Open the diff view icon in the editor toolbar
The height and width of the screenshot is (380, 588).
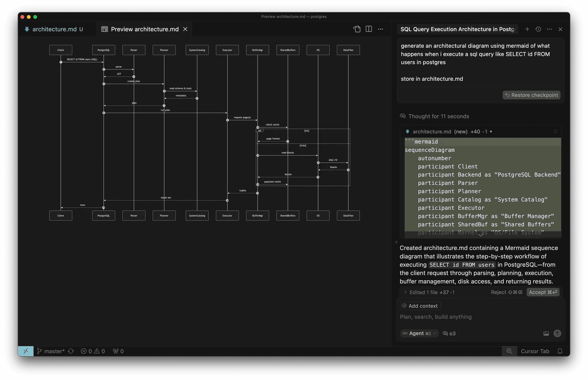(x=357, y=29)
